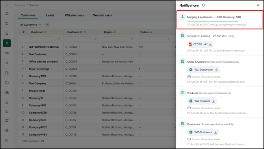Click filter icon for Customer column

[59, 39]
